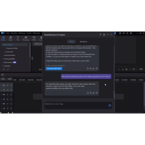The width and height of the screenshot is (145, 145).
Task: Copy the anime video answer
Action: (x=91, y=69)
